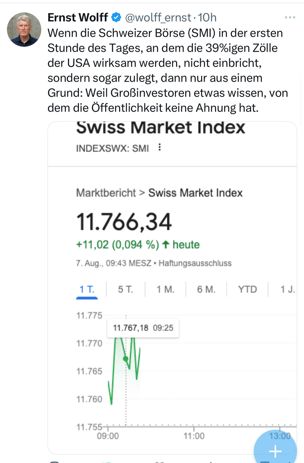Screen dimensions: 304x463
Task: Open the tweet's three-dot more menu
Action: [x=290, y=18]
